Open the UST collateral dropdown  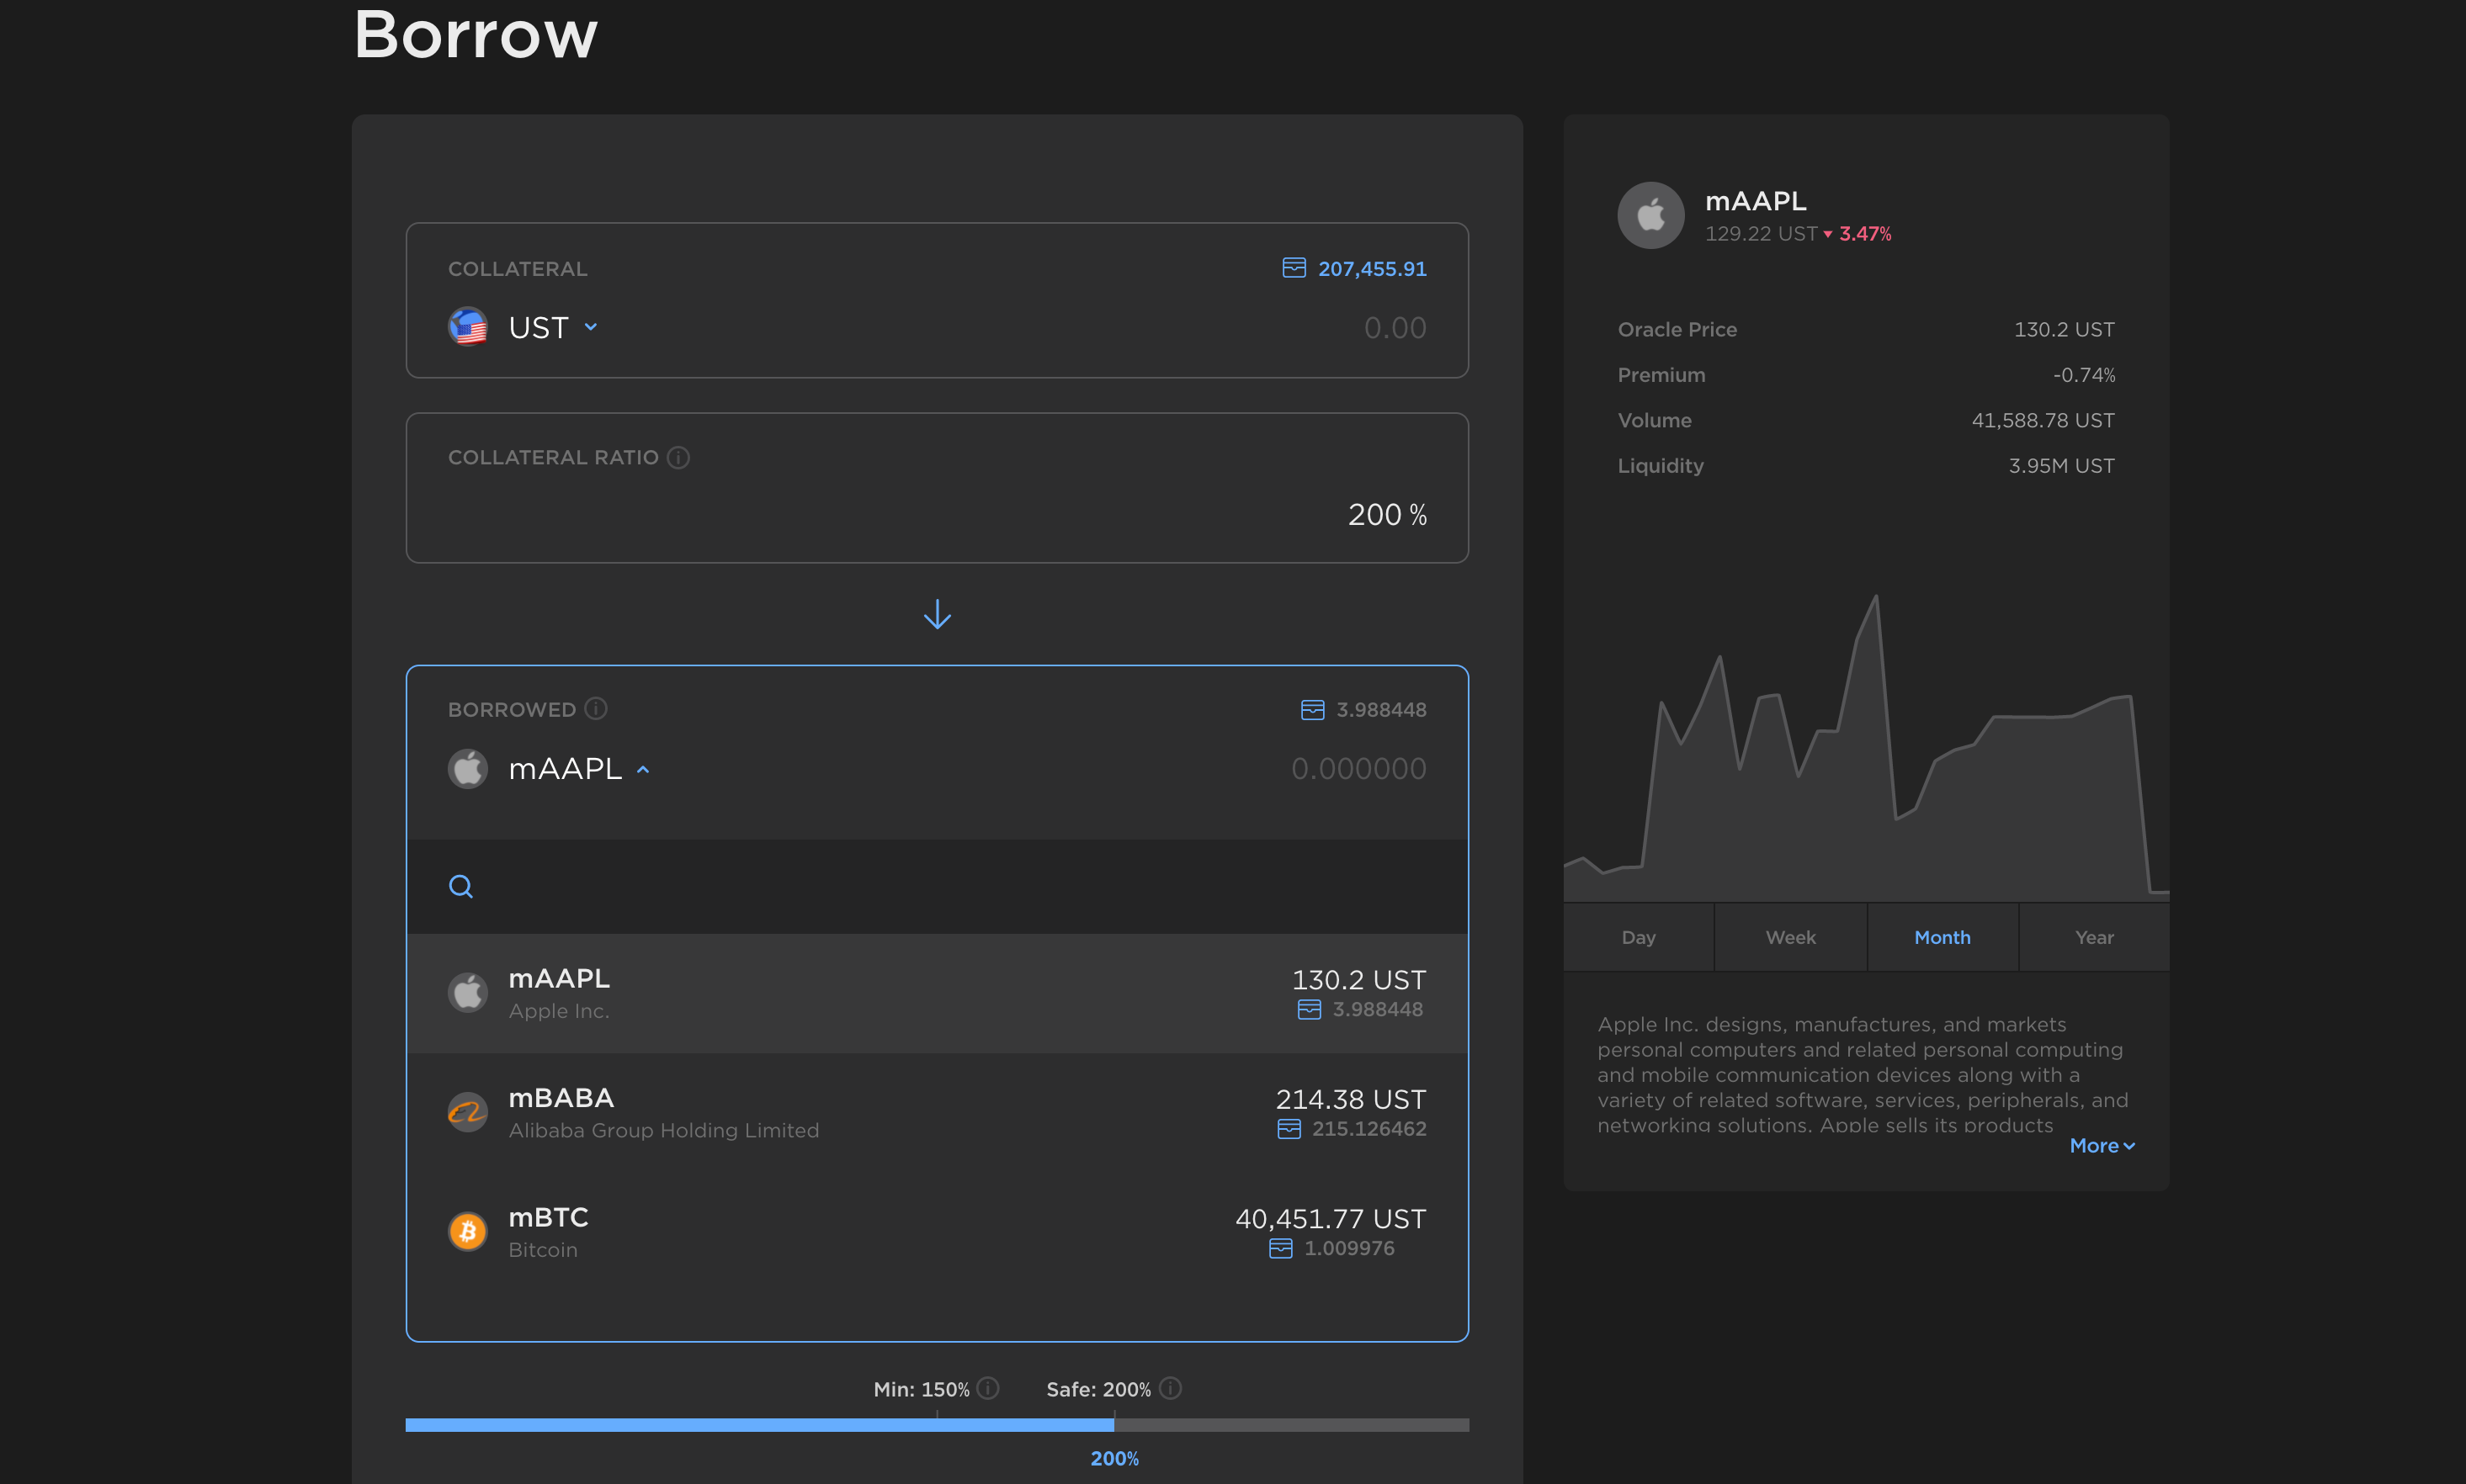pyautogui.click(x=590, y=327)
